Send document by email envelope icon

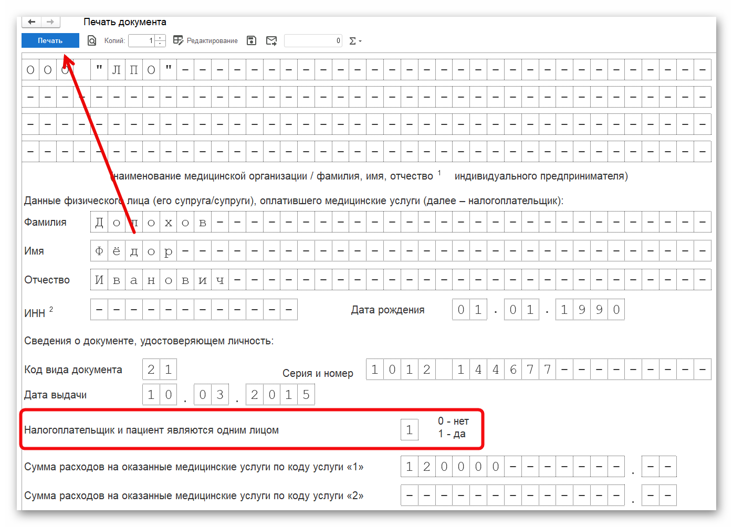tap(271, 40)
